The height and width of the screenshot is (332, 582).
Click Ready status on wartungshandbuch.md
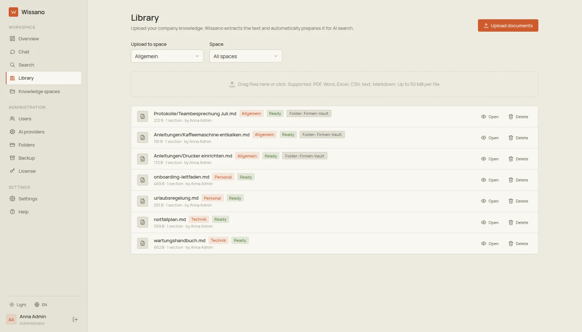(x=240, y=240)
